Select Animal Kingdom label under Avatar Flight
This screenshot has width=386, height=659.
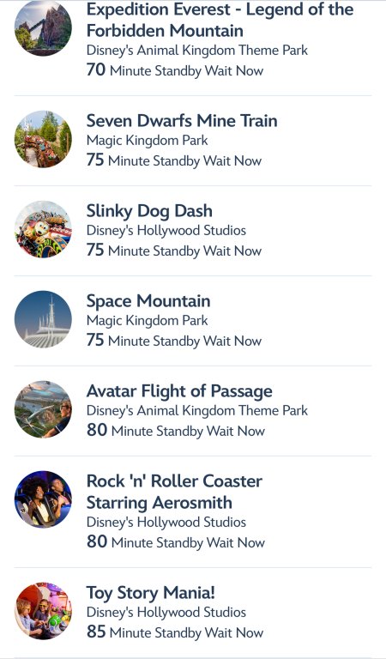pyautogui.click(x=197, y=411)
